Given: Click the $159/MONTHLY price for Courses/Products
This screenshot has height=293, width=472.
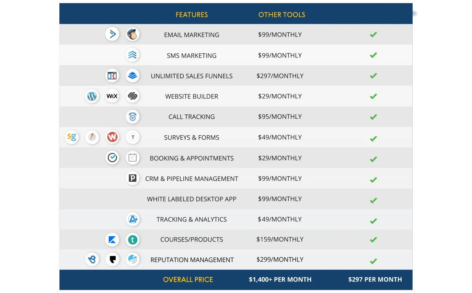Looking at the screenshot, I should tap(280, 239).
